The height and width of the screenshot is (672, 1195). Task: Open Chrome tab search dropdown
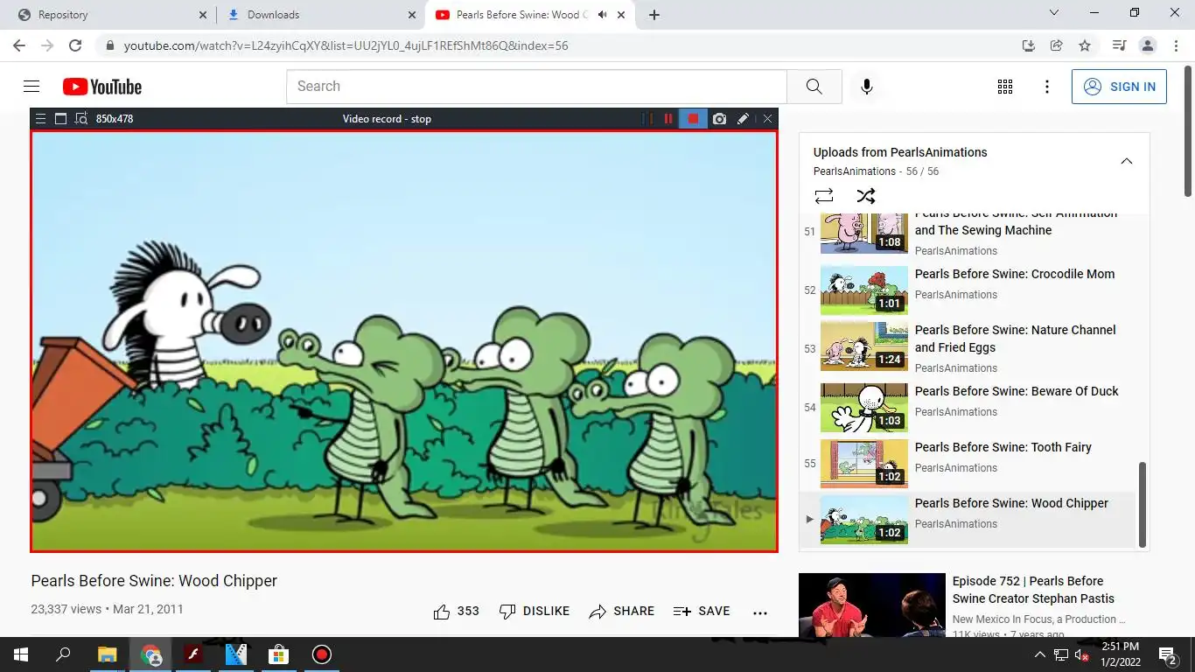[x=1054, y=13]
